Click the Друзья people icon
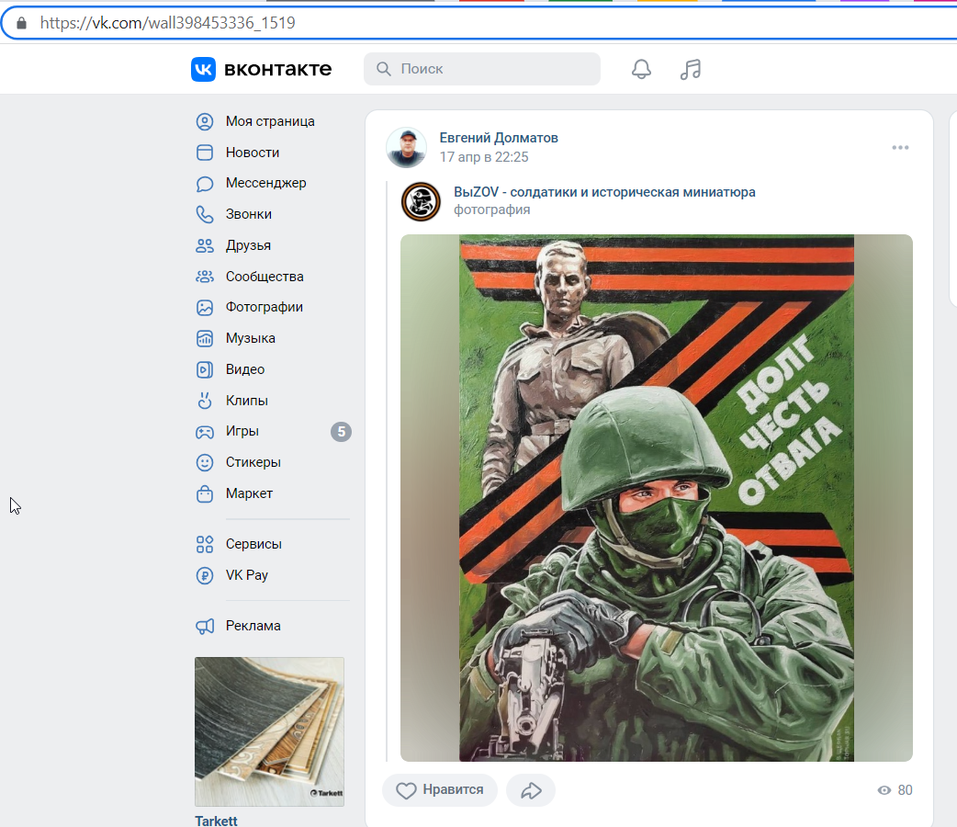Image resolution: width=957 pixels, height=827 pixels. [205, 245]
